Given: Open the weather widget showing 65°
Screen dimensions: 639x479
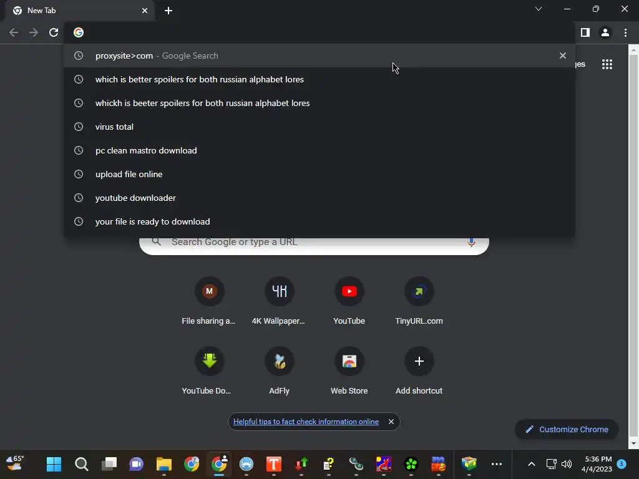Looking at the screenshot, I should [15, 463].
